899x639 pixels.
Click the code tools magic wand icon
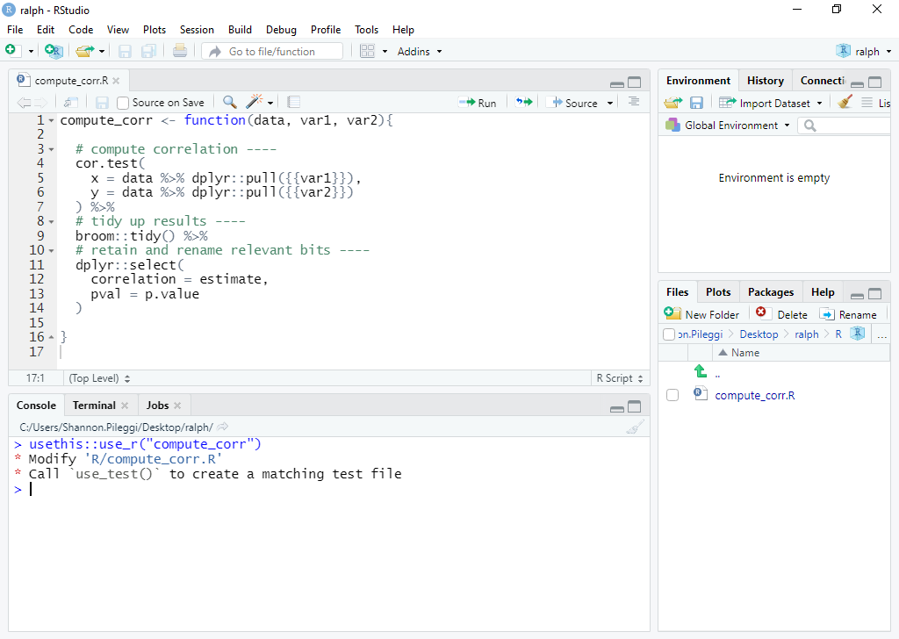pyautogui.click(x=254, y=102)
